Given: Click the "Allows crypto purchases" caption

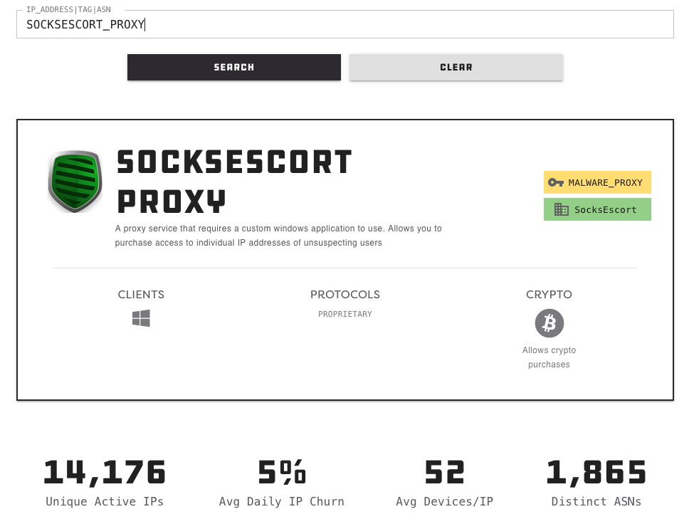Looking at the screenshot, I should [x=549, y=357].
